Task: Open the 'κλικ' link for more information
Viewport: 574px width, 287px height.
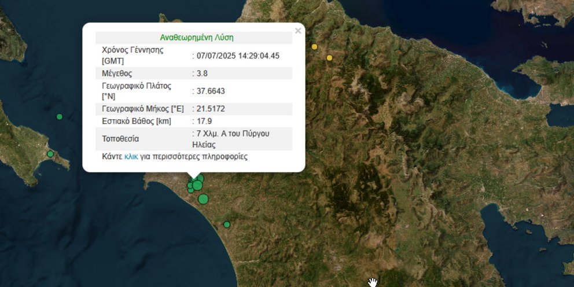Action: pos(131,157)
